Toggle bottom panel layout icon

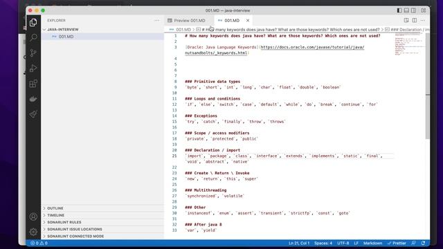coord(406,10)
